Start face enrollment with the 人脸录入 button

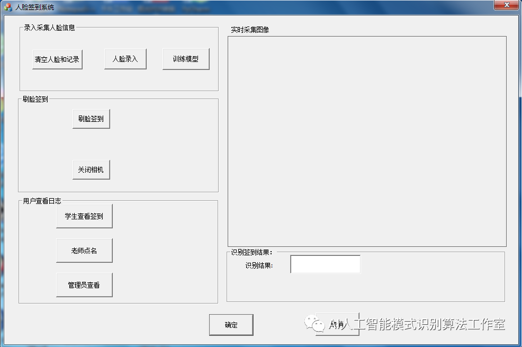click(x=125, y=59)
